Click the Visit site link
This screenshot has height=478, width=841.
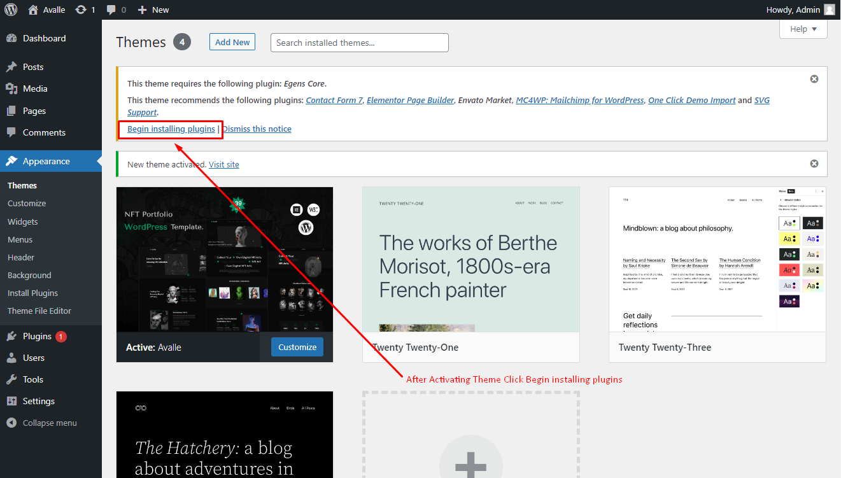point(224,164)
